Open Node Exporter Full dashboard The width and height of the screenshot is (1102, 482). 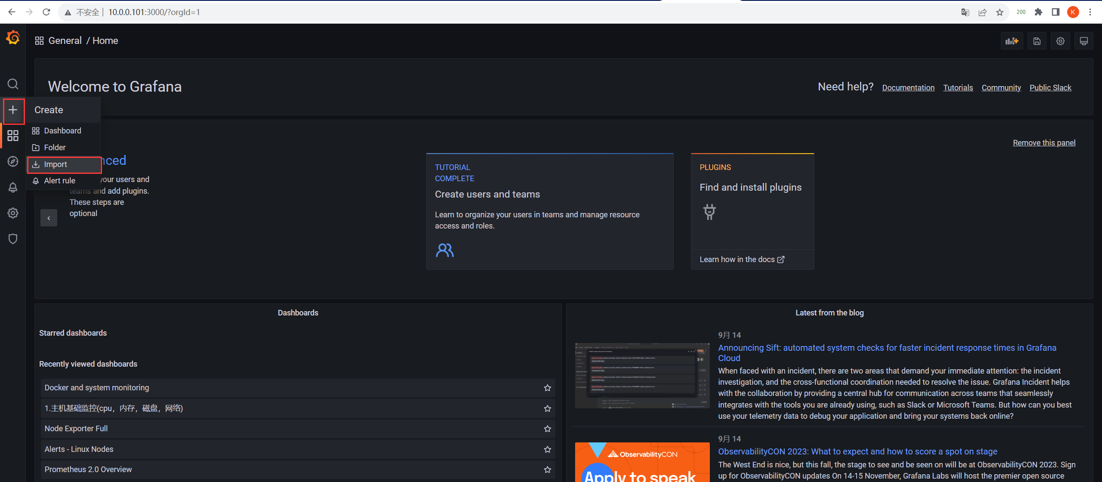point(298,429)
